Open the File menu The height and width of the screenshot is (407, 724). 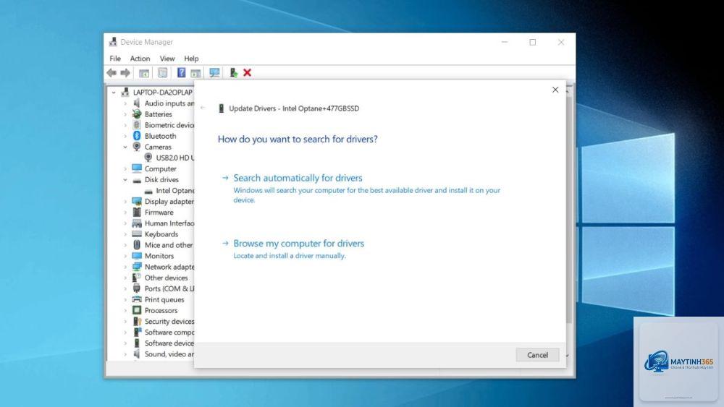115,59
